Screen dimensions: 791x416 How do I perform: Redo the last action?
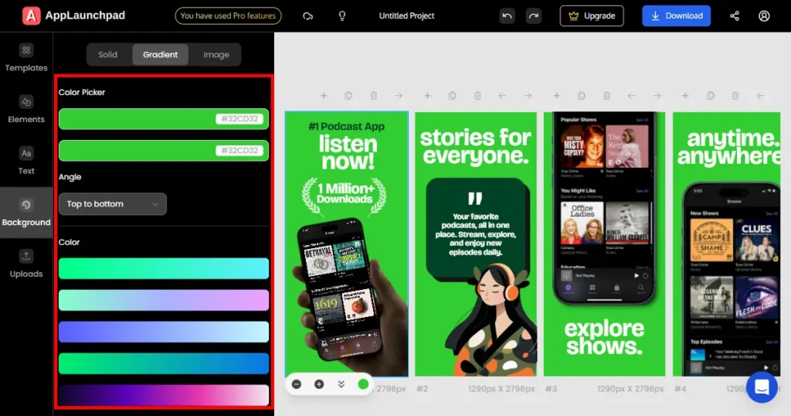click(533, 16)
